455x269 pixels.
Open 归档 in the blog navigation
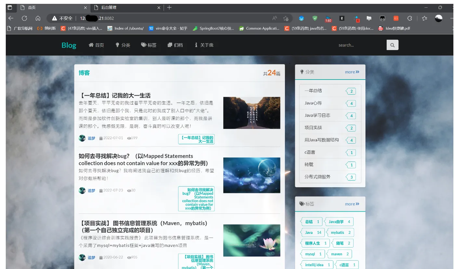[x=175, y=45]
